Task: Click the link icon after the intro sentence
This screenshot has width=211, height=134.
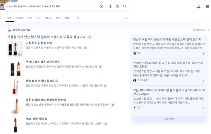Action: pyautogui.click(x=89, y=37)
